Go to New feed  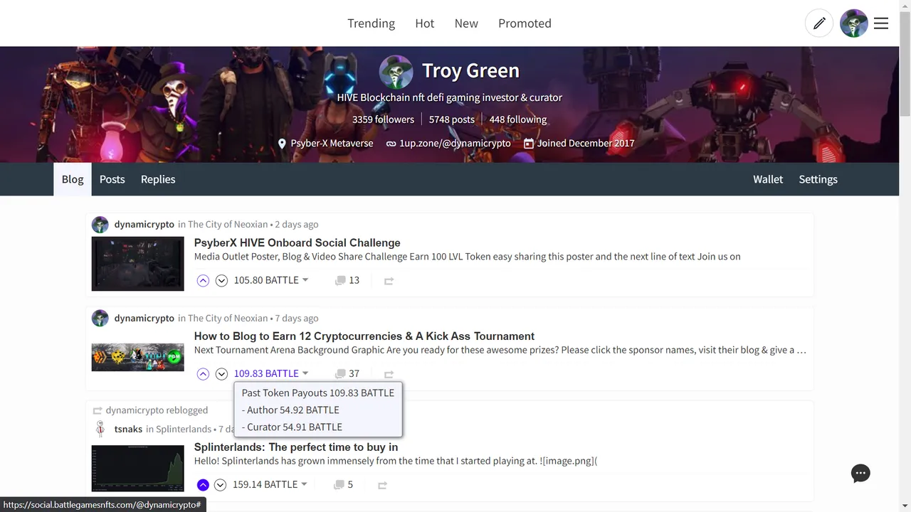pos(466,23)
